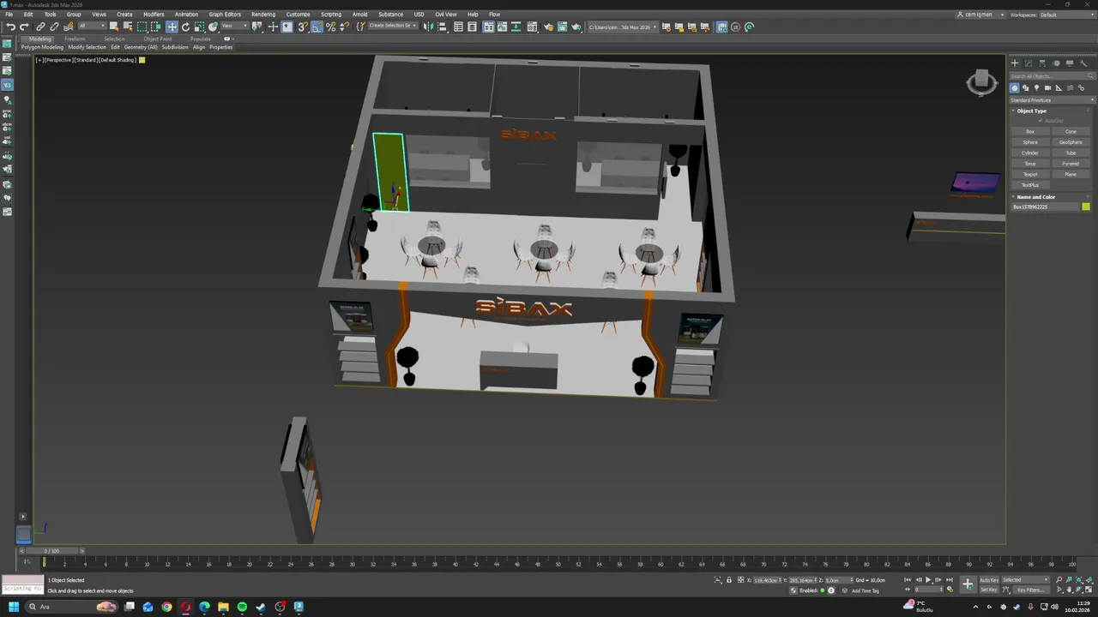
Task: Click the Play Animation button
Action: point(928,579)
